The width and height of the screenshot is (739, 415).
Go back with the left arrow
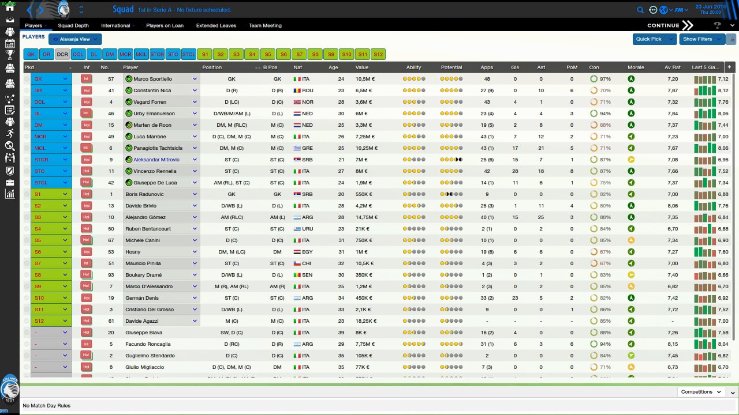tap(30, 10)
